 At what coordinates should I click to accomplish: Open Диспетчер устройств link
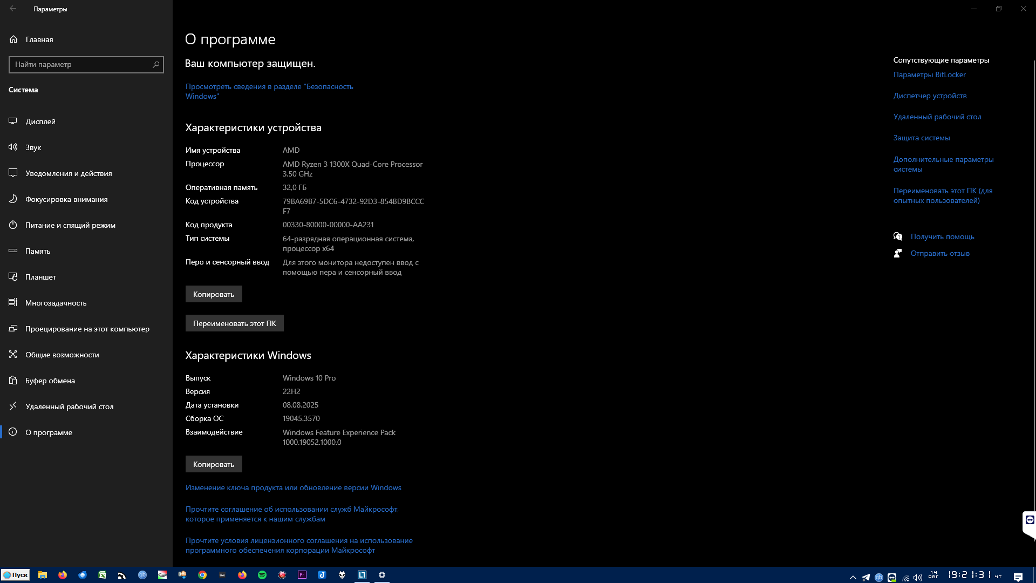coord(930,96)
